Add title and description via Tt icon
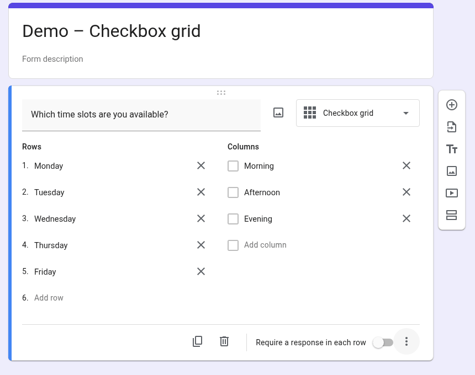The width and height of the screenshot is (475, 375). (452, 149)
